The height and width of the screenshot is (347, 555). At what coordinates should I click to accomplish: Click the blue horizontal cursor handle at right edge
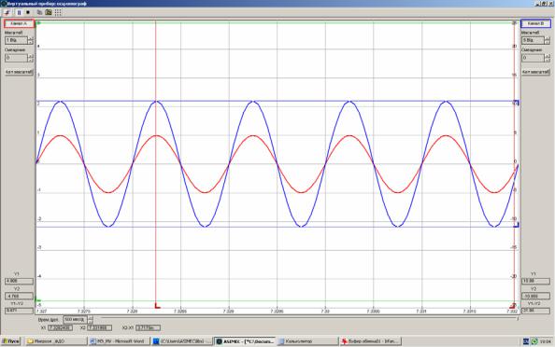[x=516, y=103]
